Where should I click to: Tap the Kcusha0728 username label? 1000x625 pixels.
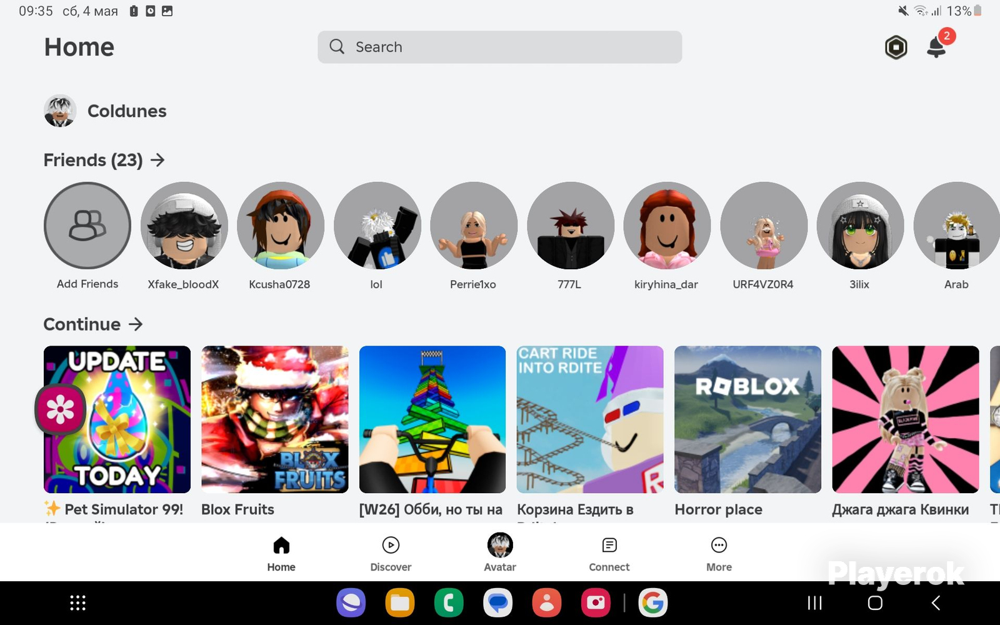click(x=279, y=284)
